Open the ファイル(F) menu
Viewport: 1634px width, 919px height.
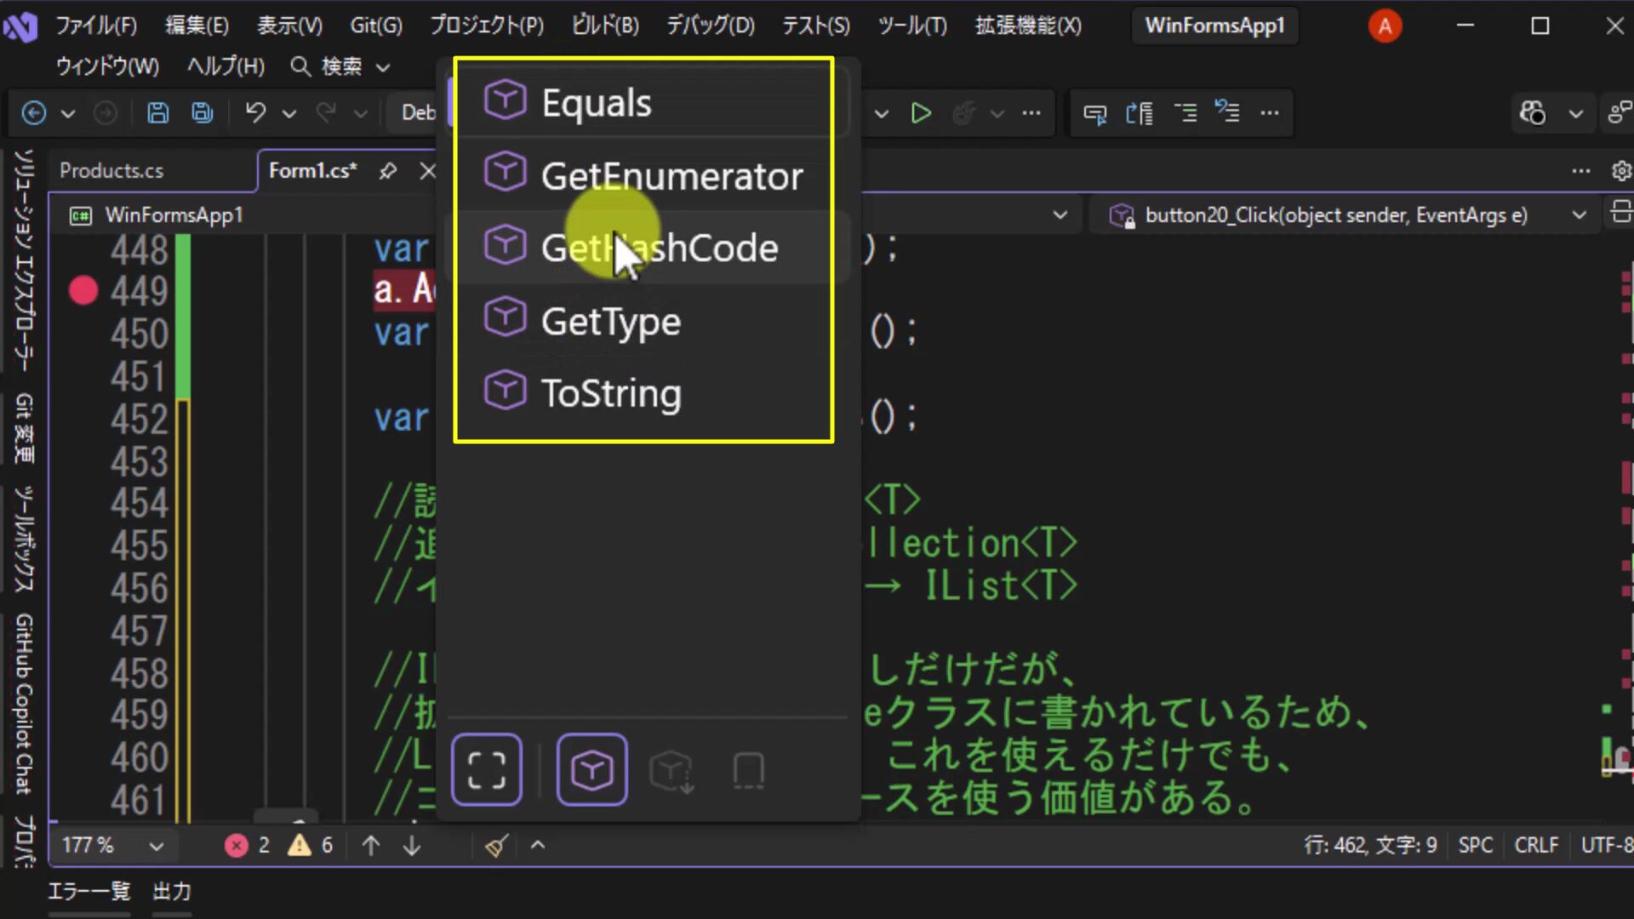point(96,26)
